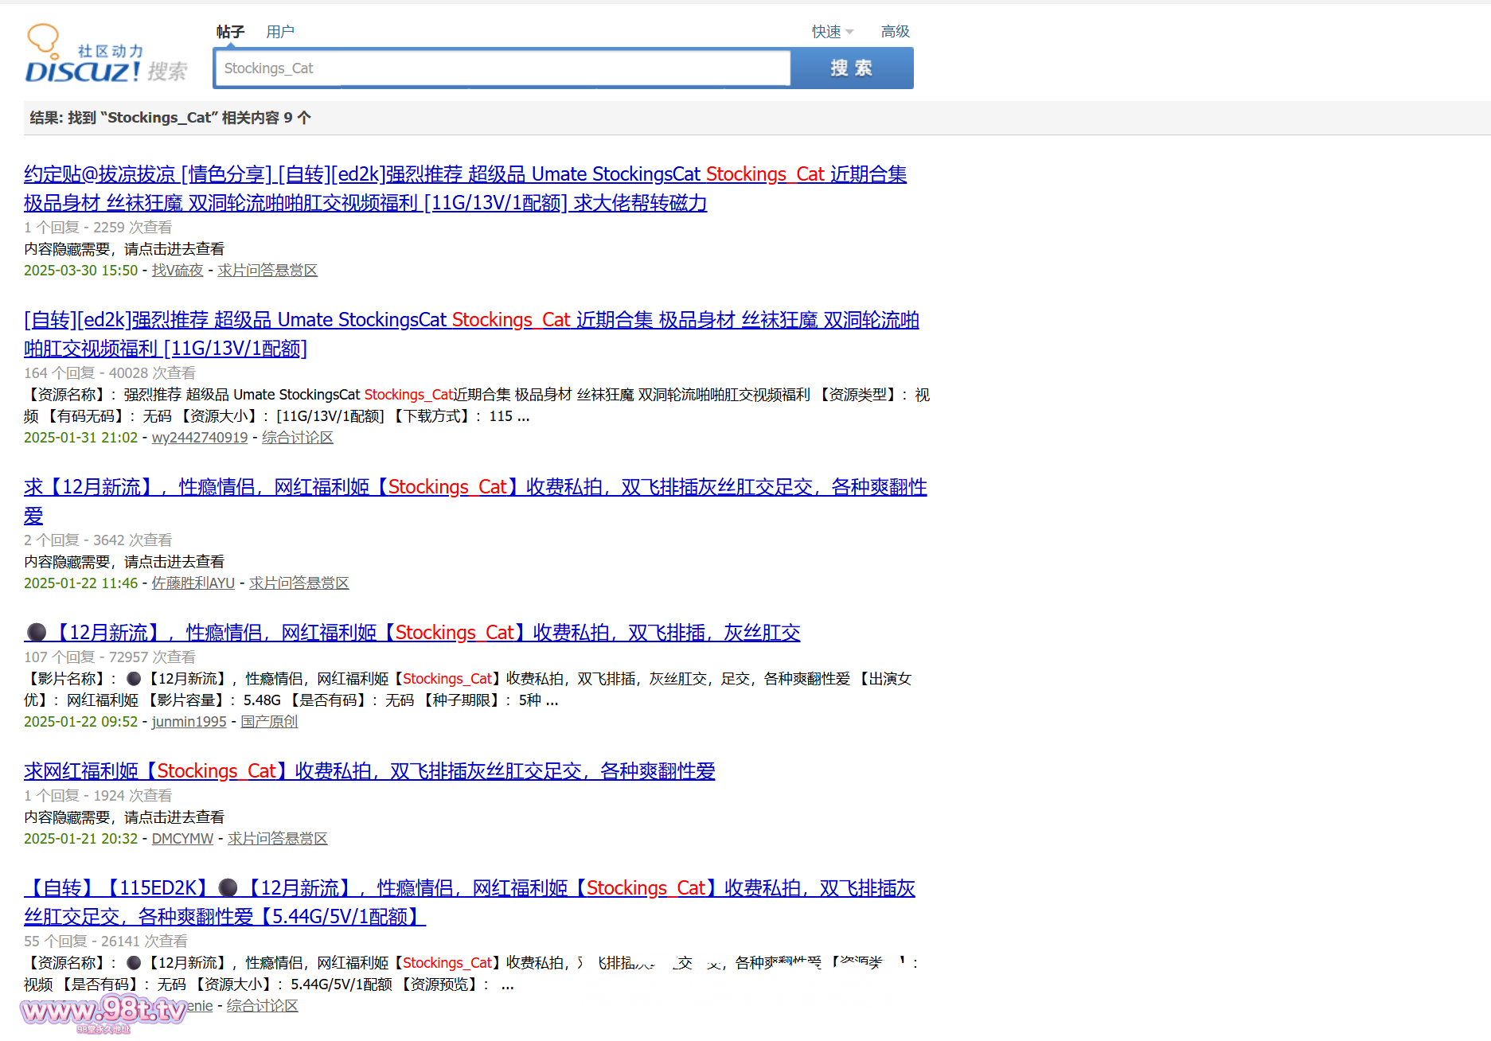Image resolution: width=1491 pixels, height=1041 pixels.
Task: Switch to the 帖子 tab
Action: point(230,32)
